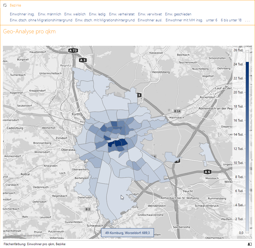Select 'Einw. verwitwet' in the list
The height and width of the screenshot is (248, 255).
point(150,14)
